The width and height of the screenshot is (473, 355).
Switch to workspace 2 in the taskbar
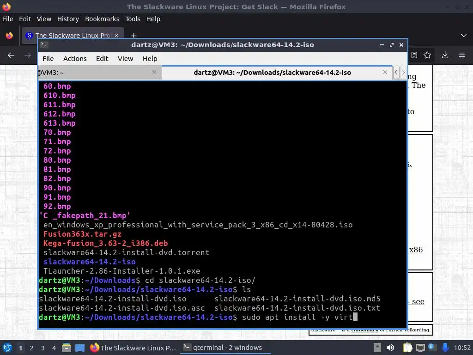tap(32, 348)
